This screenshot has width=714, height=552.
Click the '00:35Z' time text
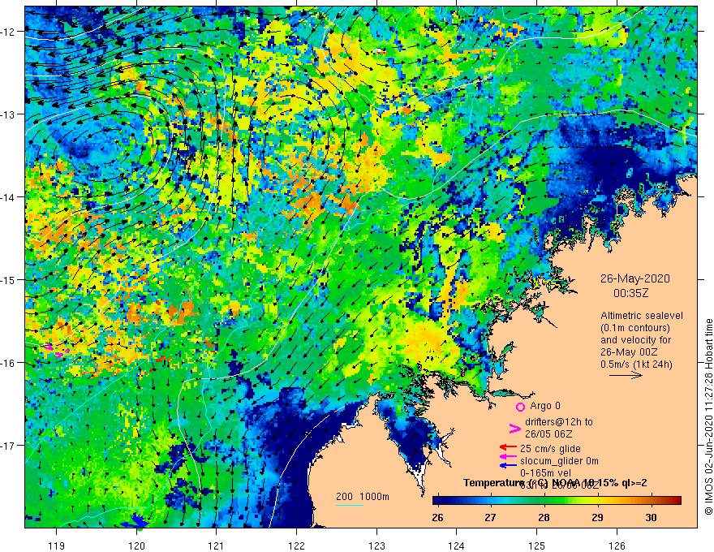coord(630,293)
